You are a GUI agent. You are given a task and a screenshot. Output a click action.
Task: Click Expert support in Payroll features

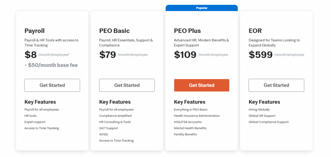(35, 122)
